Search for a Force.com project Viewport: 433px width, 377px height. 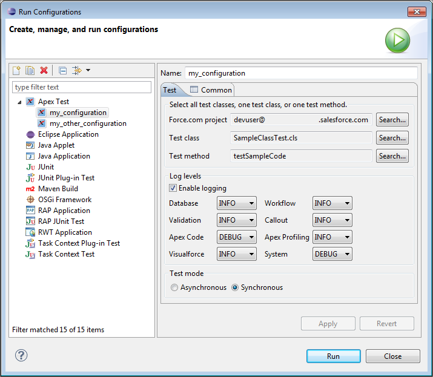pos(392,119)
